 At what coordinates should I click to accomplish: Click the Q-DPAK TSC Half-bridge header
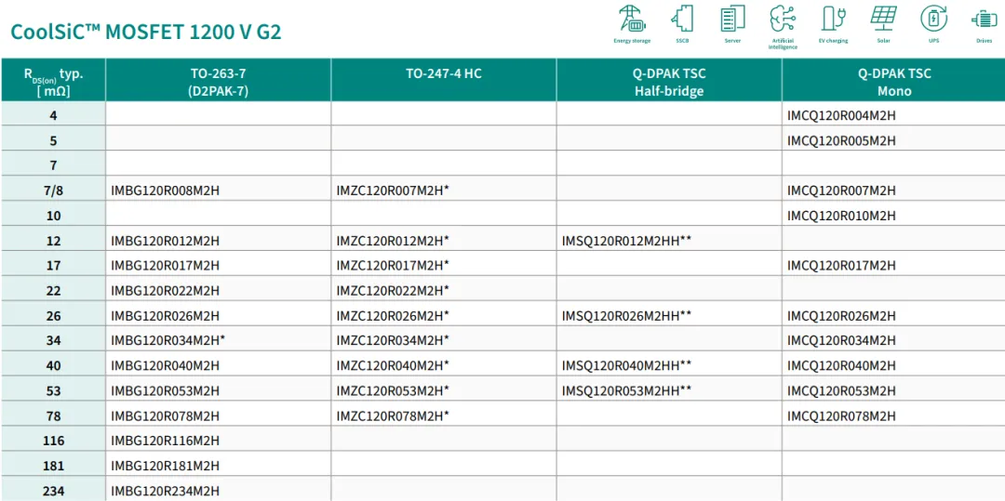pos(669,81)
